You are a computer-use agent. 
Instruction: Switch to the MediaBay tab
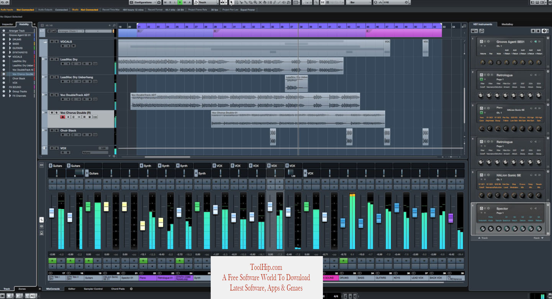[x=507, y=24]
